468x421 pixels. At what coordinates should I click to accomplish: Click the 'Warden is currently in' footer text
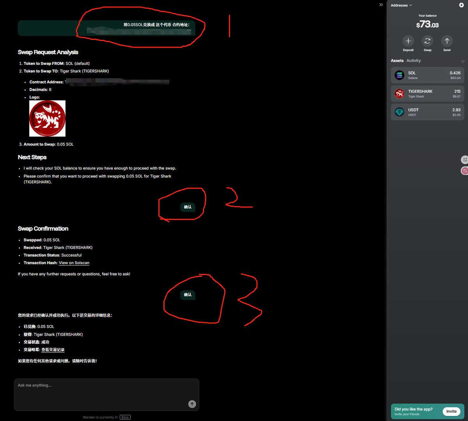click(100, 417)
